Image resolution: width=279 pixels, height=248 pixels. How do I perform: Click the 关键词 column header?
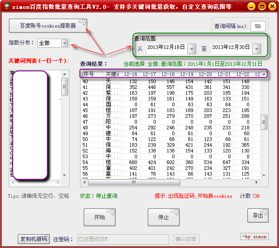point(113,74)
